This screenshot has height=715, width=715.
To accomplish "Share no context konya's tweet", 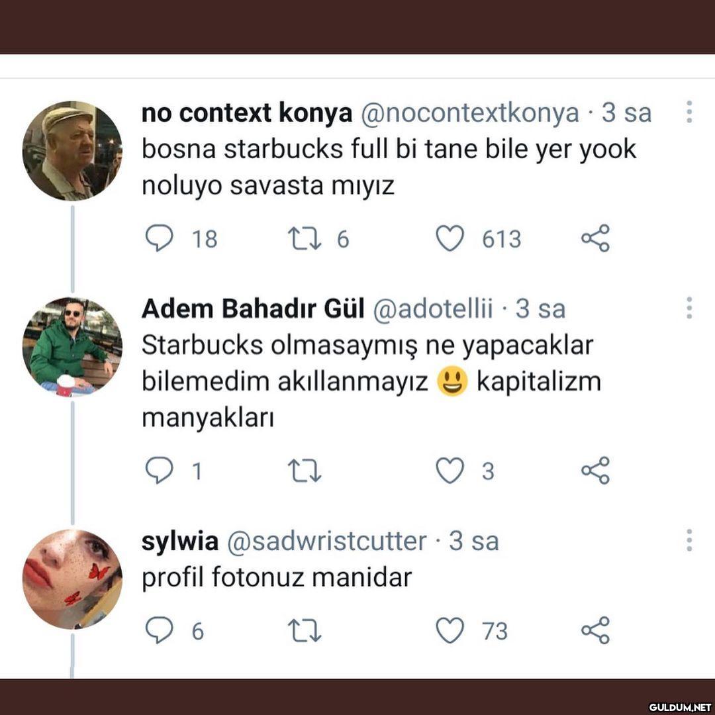I will click(595, 238).
